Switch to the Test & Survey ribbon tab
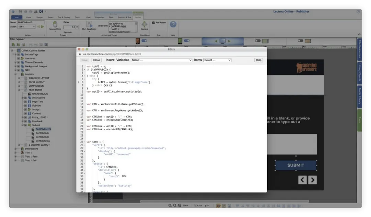The width and height of the screenshot is (371, 217). point(64,16)
